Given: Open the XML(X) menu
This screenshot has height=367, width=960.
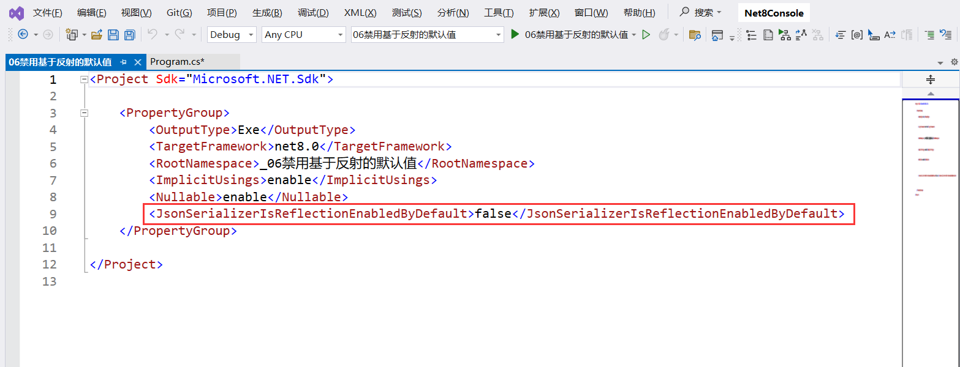Looking at the screenshot, I should pyautogui.click(x=360, y=13).
